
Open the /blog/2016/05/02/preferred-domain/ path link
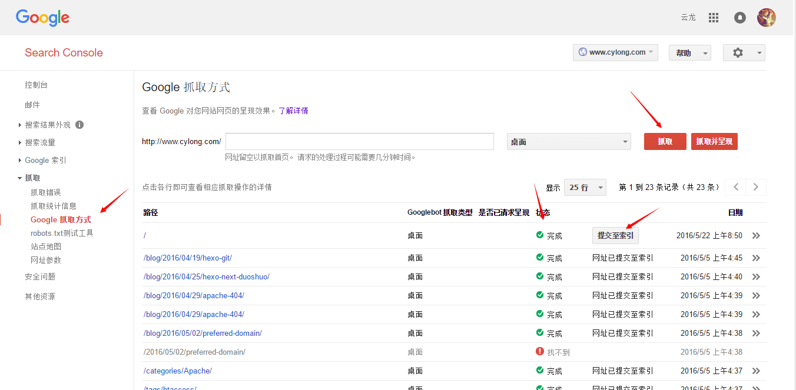coord(203,333)
